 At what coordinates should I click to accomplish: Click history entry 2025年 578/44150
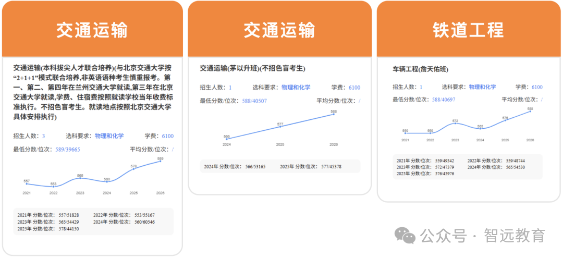[48, 229]
